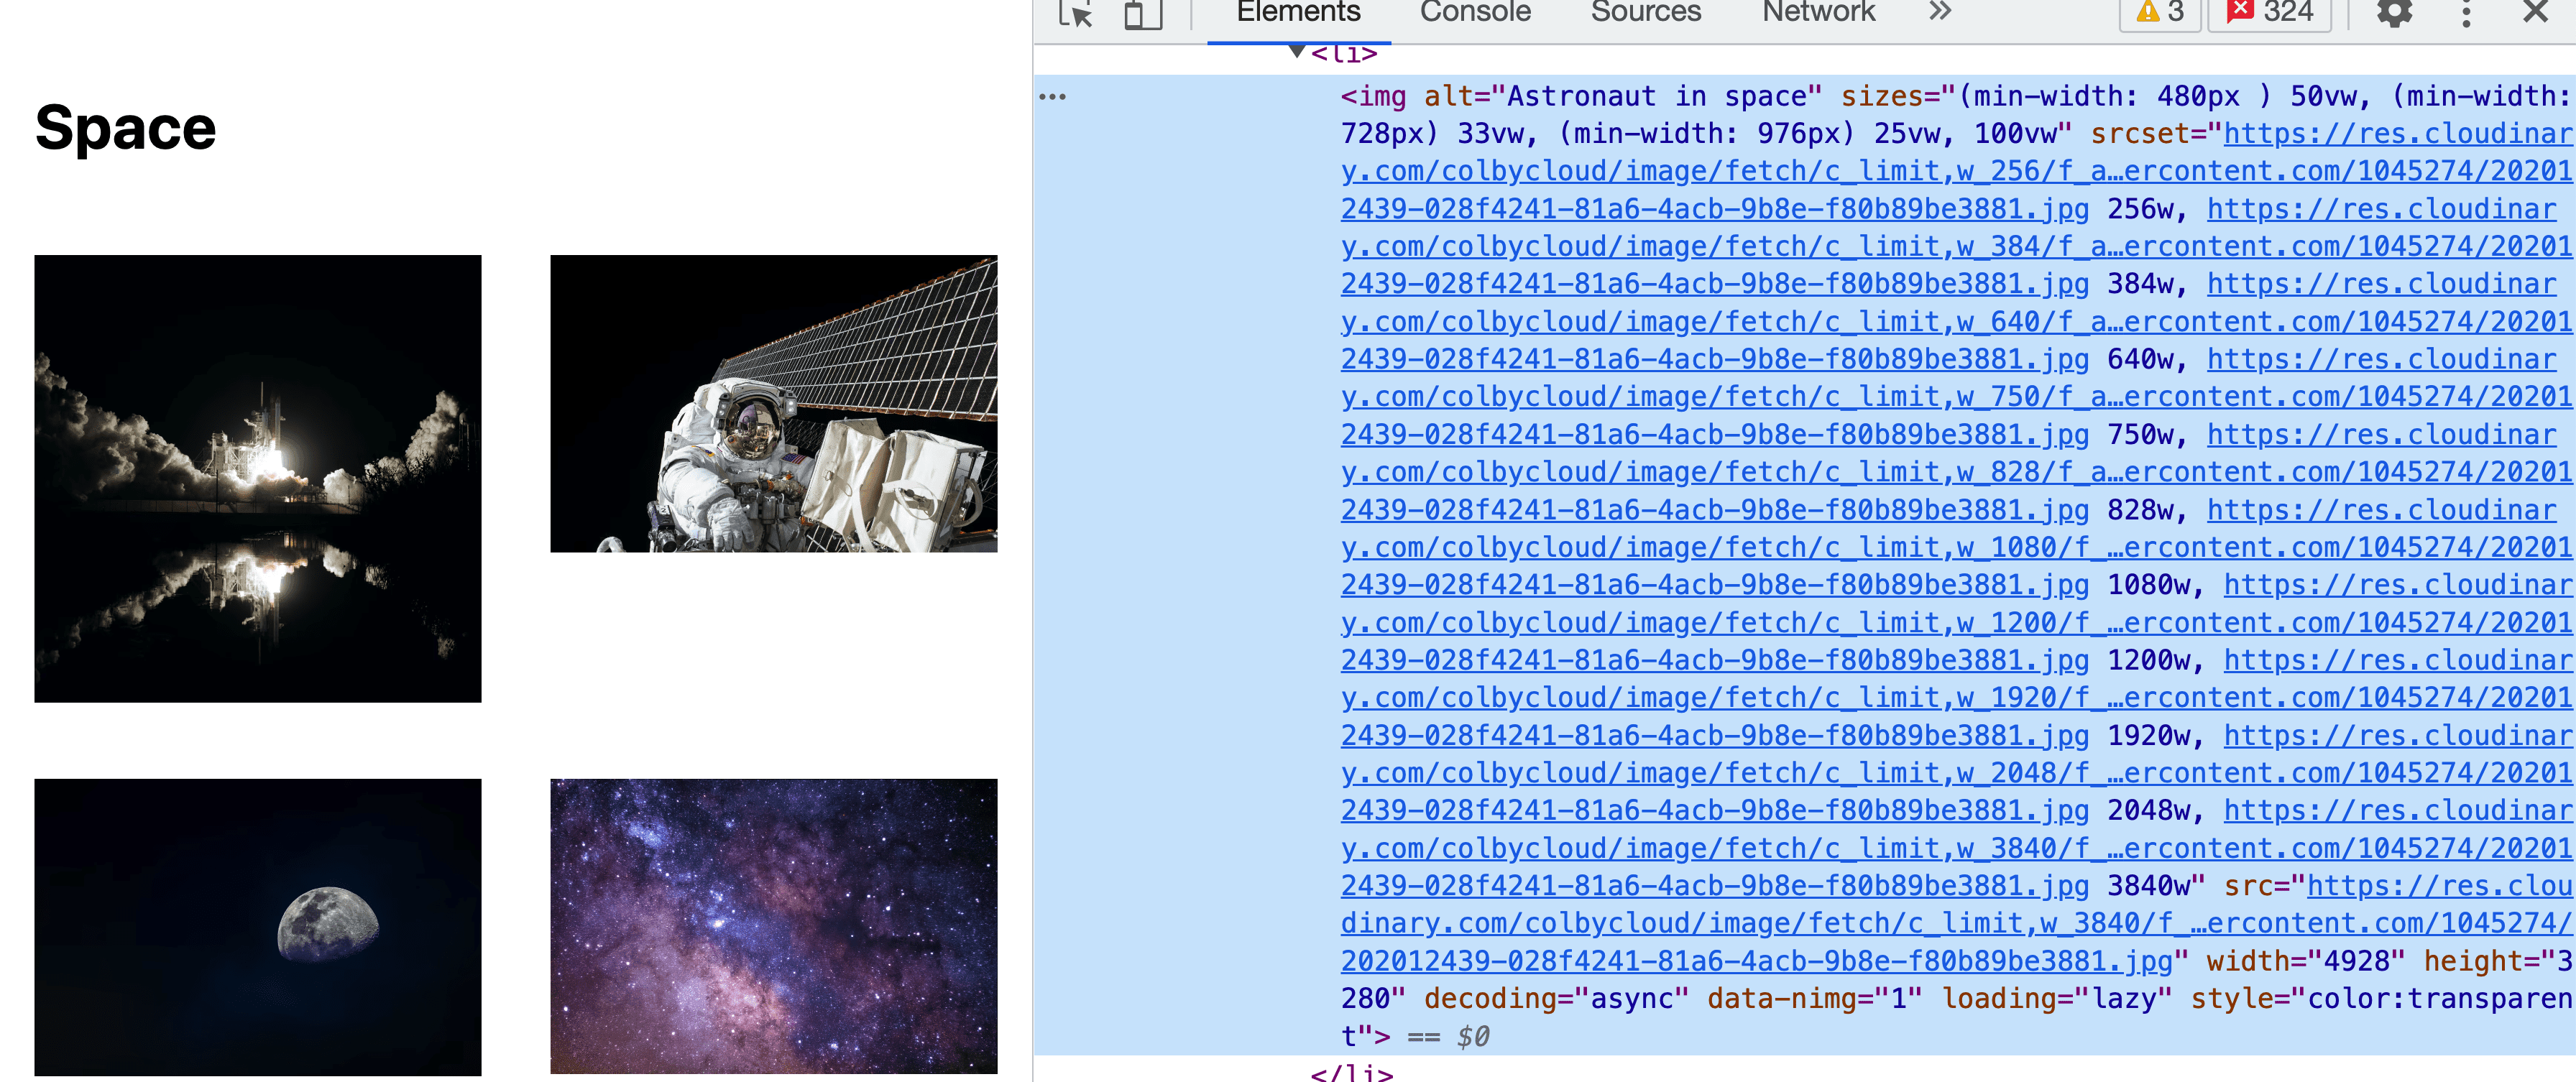This screenshot has width=2576, height=1082.
Task: Open the srcset link before 1920w
Action: 1956,698
